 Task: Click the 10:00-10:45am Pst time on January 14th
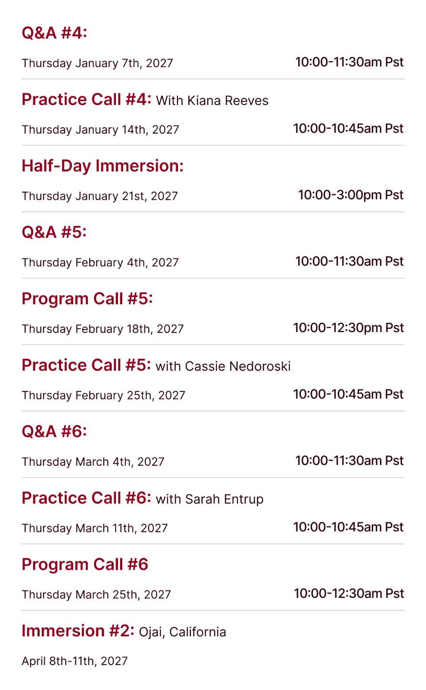click(349, 128)
